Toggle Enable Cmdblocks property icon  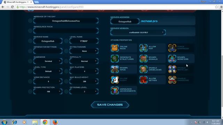(143, 69)
